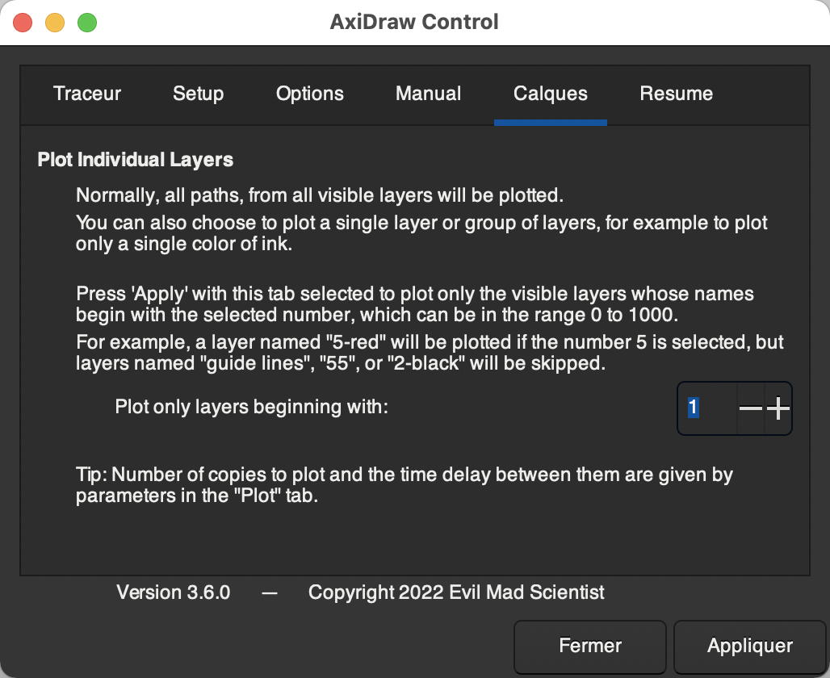
Task: Open the Setup tab
Action: click(198, 94)
